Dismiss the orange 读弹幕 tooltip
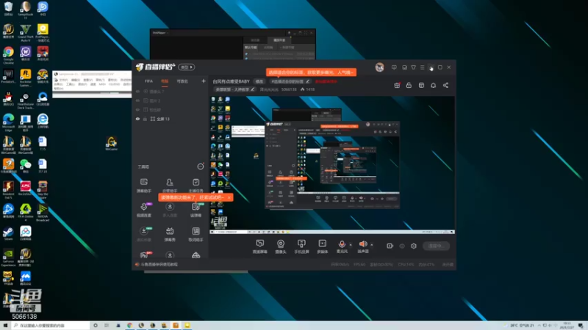Image resolution: width=588 pixels, height=330 pixels. click(229, 197)
